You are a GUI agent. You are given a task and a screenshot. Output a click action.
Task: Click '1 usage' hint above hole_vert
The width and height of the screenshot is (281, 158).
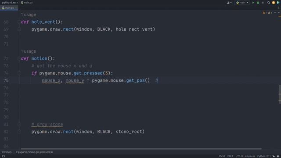click(29, 14)
